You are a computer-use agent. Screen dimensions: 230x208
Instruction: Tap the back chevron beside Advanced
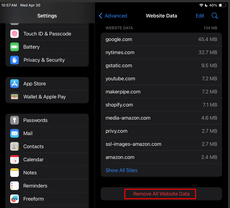100,16
